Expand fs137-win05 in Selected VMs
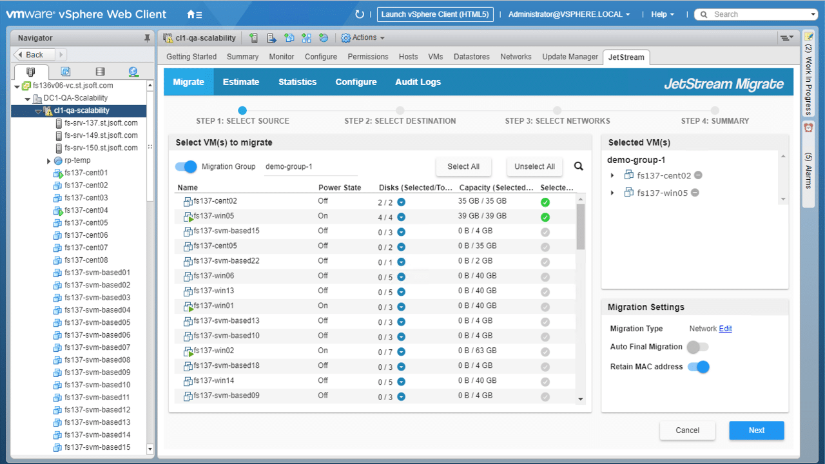The height and width of the screenshot is (464, 825). tap(612, 193)
